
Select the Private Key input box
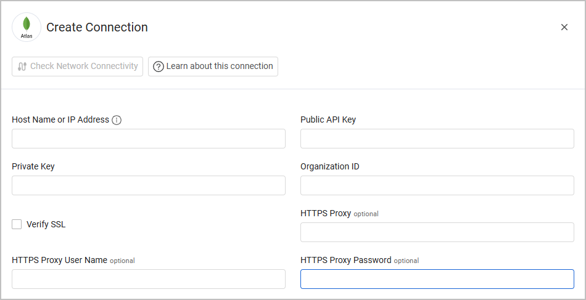tap(149, 185)
